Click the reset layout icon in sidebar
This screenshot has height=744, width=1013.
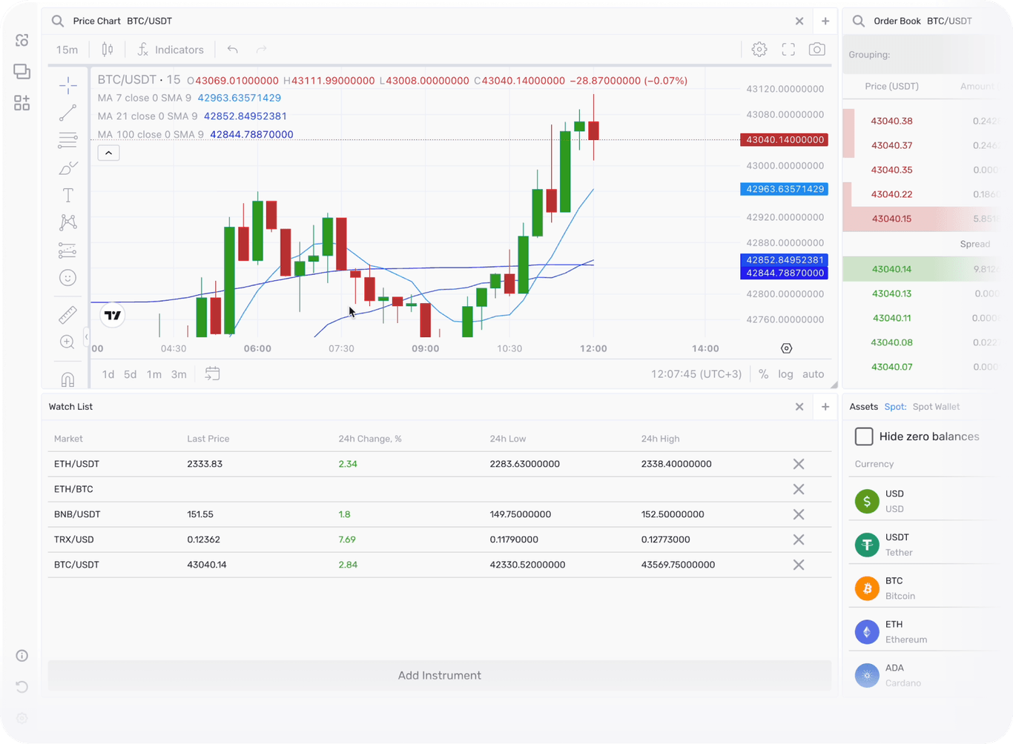(22, 687)
